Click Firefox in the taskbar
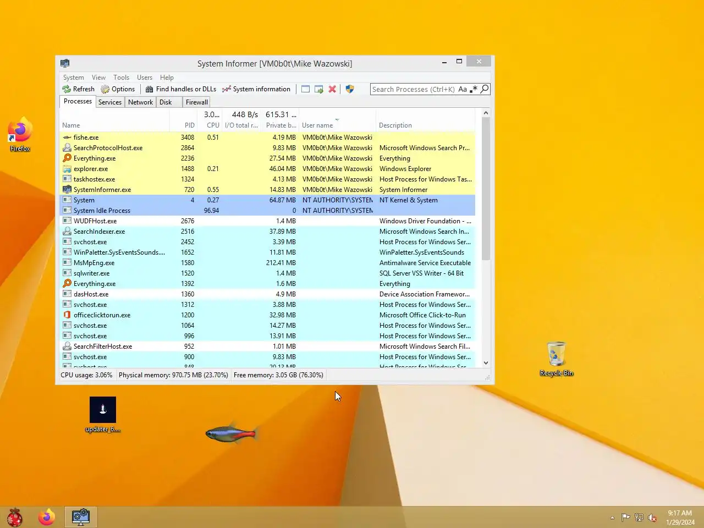Screen dimensions: 704x528 pos(47,517)
